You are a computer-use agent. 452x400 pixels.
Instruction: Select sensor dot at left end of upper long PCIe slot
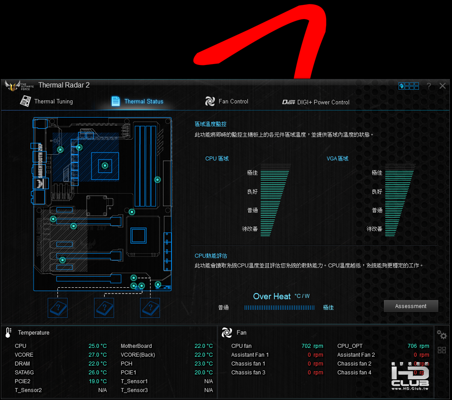pyautogui.click(x=53, y=219)
